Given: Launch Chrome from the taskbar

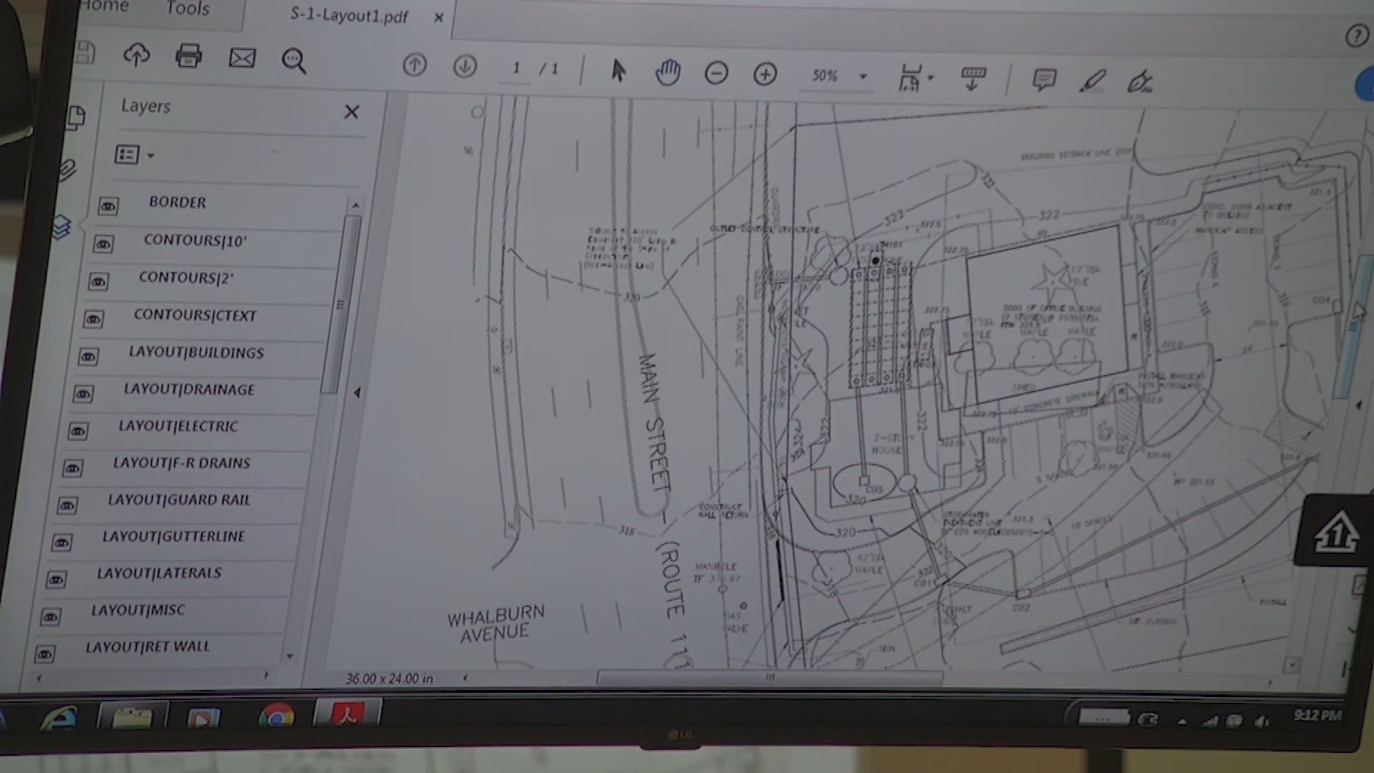Looking at the screenshot, I should pyautogui.click(x=278, y=716).
